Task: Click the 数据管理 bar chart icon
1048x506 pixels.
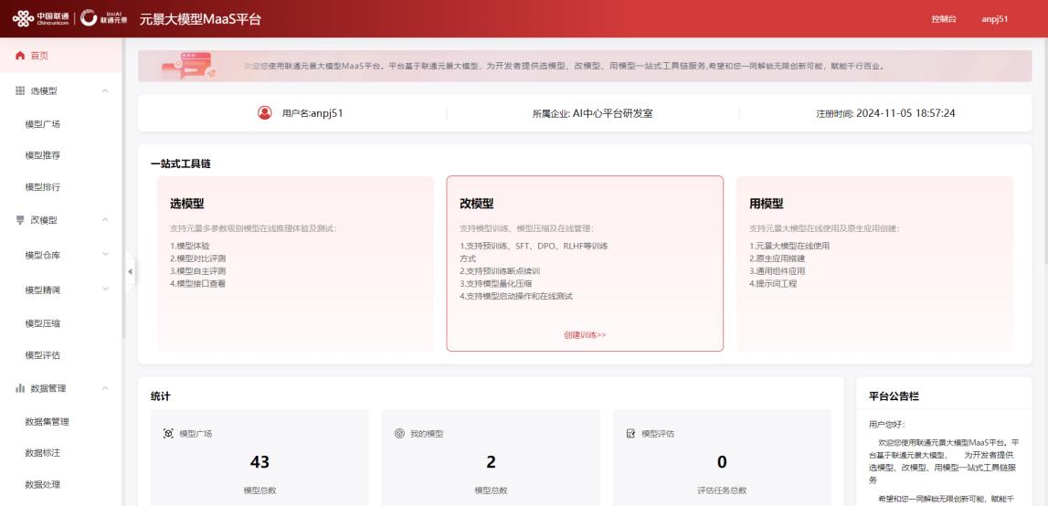Action: pyautogui.click(x=20, y=388)
